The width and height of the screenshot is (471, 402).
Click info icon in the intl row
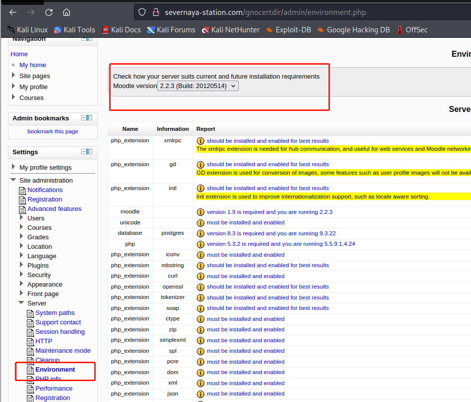[200, 188]
